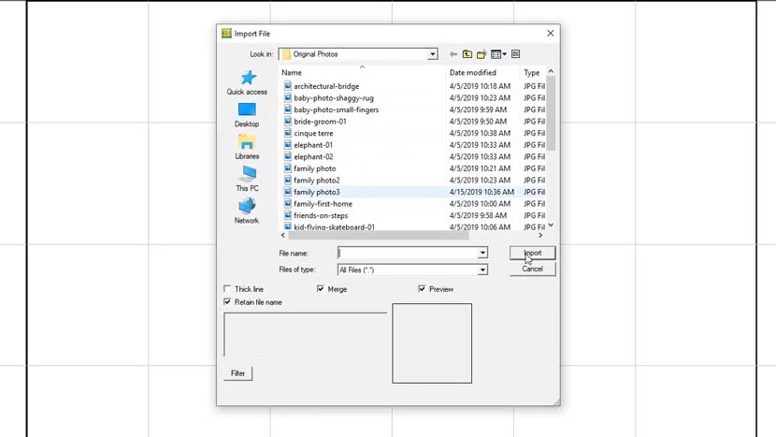Disable the Retain file name checkbox
Viewport: 776px width, 437px height.
tap(227, 302)
